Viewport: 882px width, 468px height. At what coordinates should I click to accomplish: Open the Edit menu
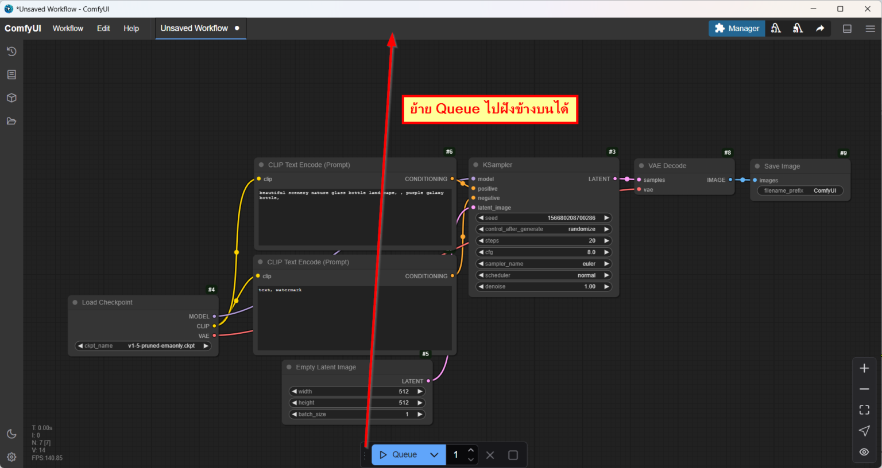(103, 28)
